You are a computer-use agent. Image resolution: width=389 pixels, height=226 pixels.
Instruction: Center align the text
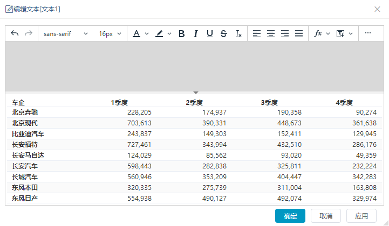[x=271, y=33]
